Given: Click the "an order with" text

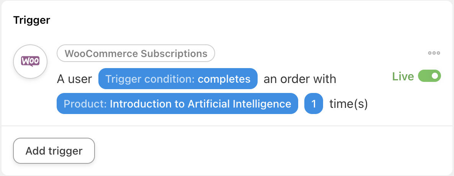Looking at the screenshot, I should [x=300, y=79].
